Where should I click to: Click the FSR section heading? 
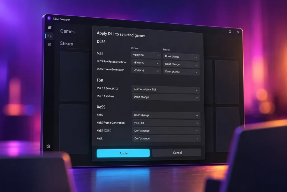[100, 80]
